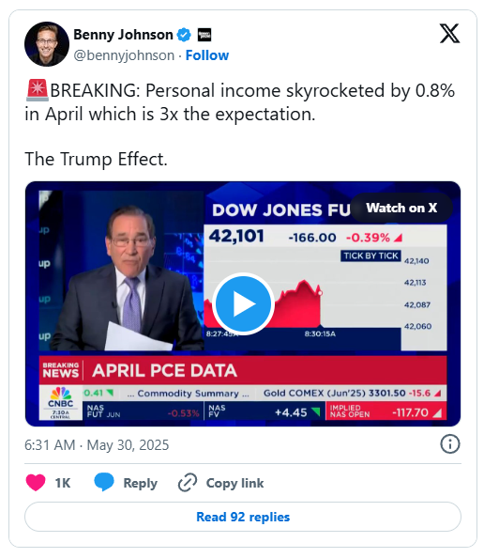Click the red siren emoji in the tweet text
The height and width of the screenshot is (558, 499).
[38, 90]
